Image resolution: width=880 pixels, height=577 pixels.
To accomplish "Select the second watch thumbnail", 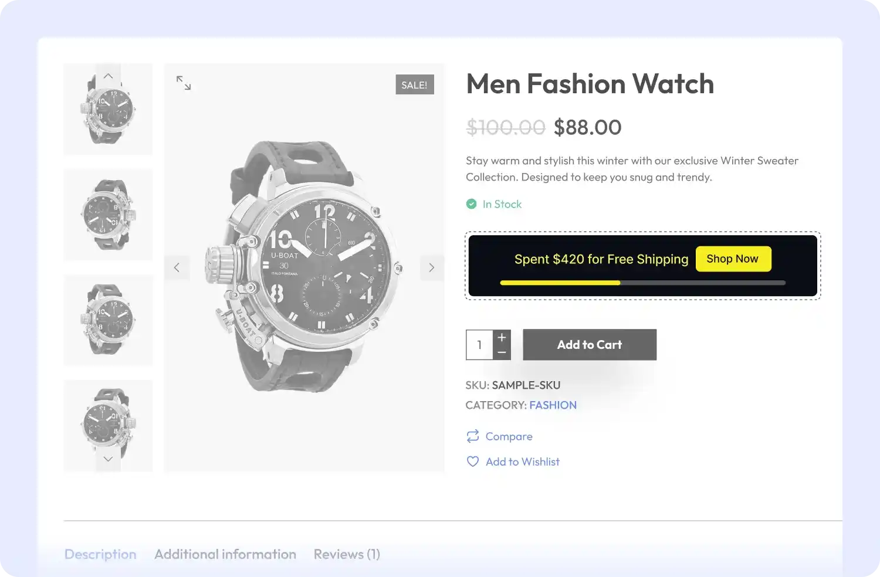I will coord(108,215).
